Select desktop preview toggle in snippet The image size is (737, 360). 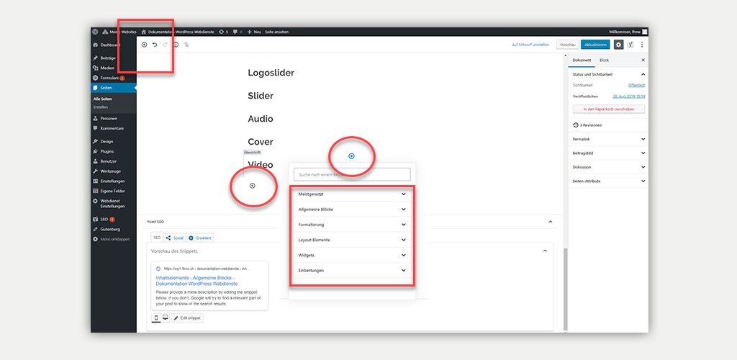165,318
